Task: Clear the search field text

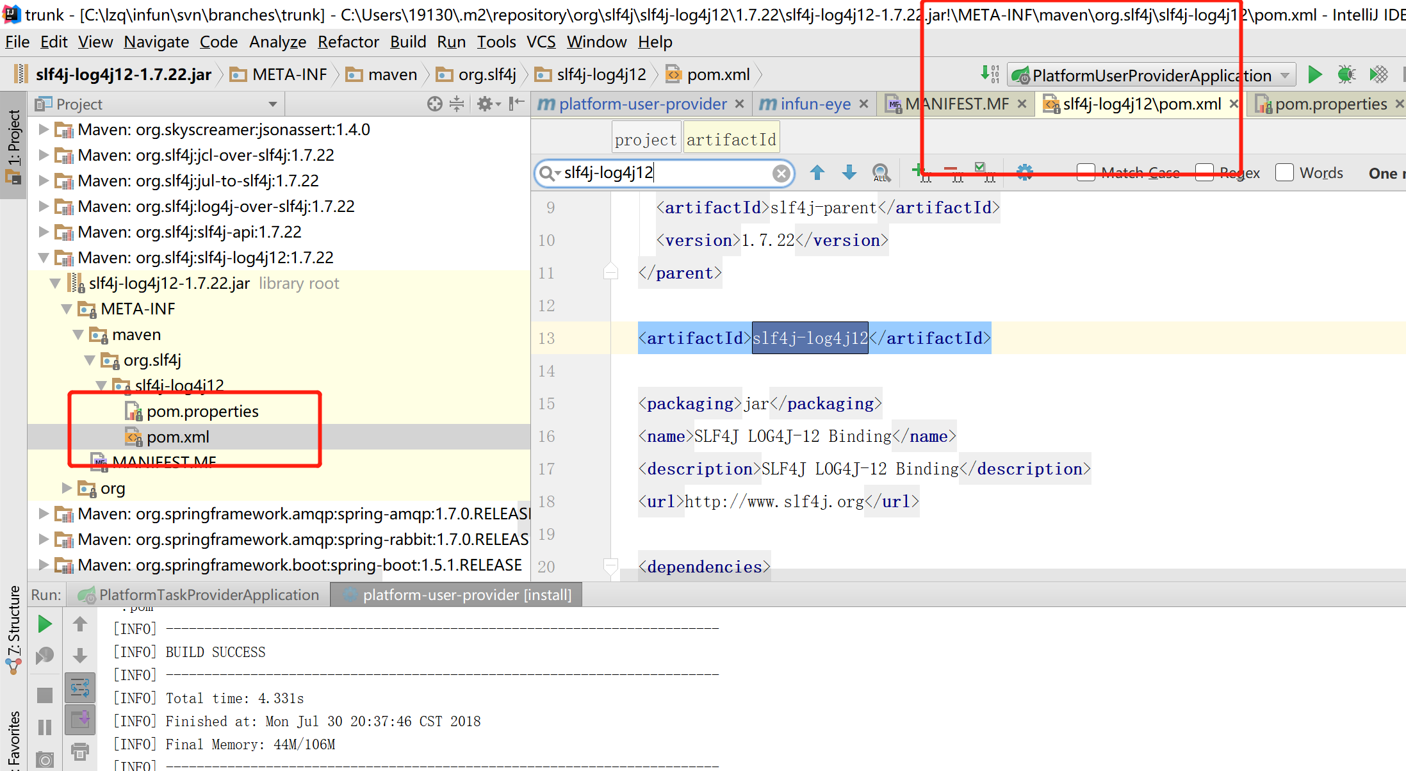Action: click(x=781, y=174)
